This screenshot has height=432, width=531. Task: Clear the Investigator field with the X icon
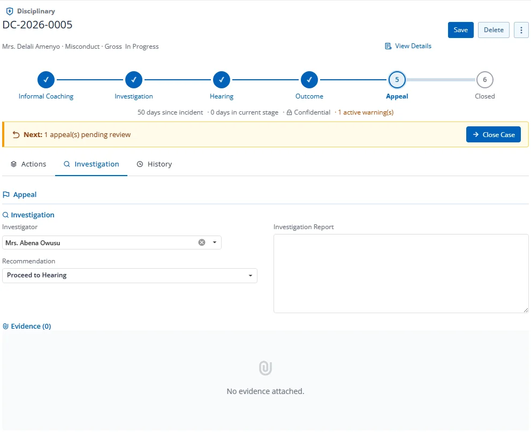202,242
